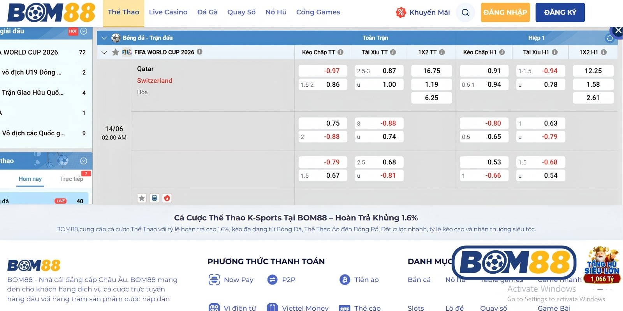Bet over 2.5-3 full-time odds 0.87
Screen dimensions: 623x311
coord(379,71)
